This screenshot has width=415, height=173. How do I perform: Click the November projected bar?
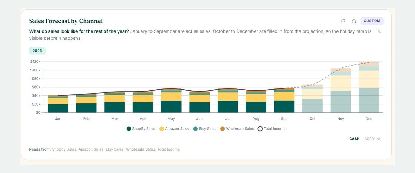(341, 91)
